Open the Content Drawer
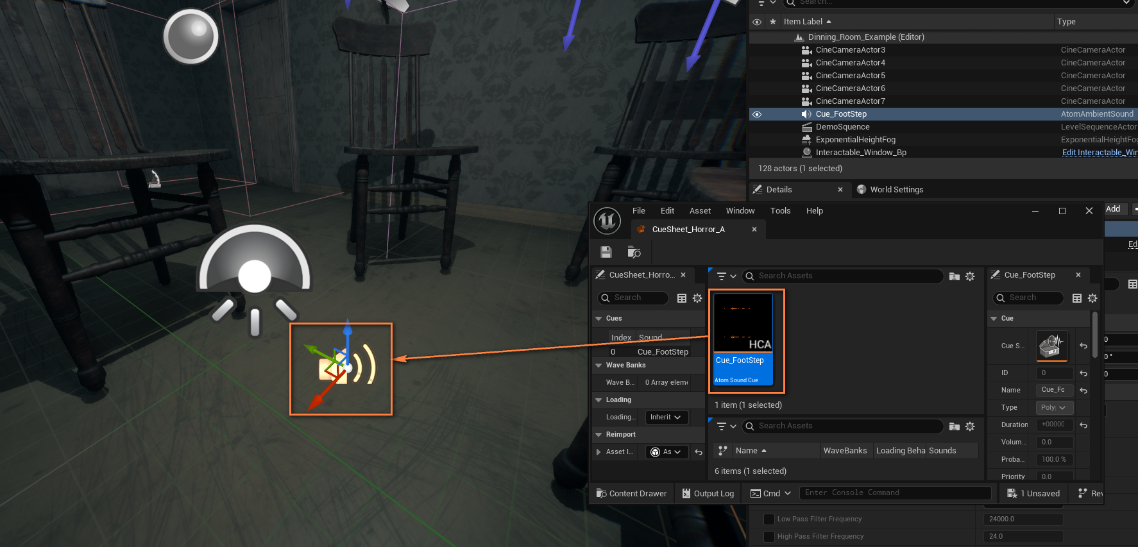The height and width of the screenshot is (547, 1138). coord(632,494)
